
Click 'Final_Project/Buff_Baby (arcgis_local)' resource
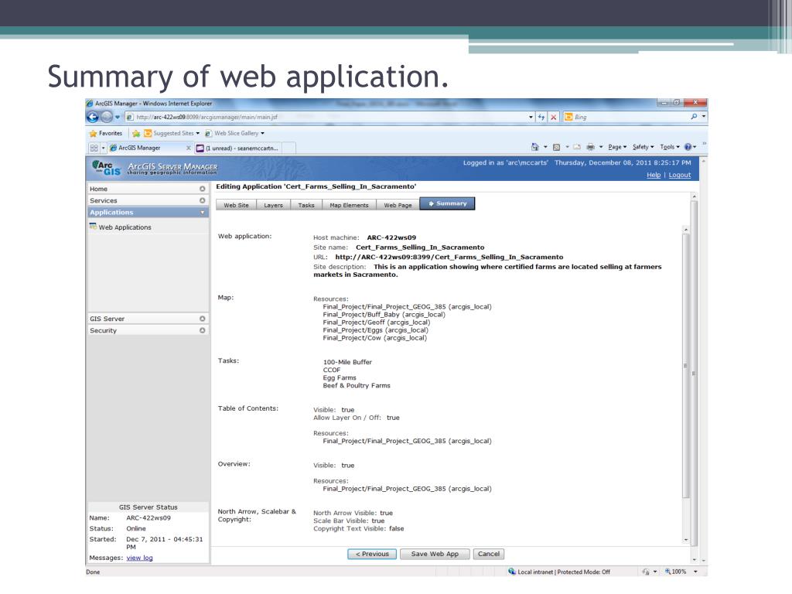(x=384, y=315)
